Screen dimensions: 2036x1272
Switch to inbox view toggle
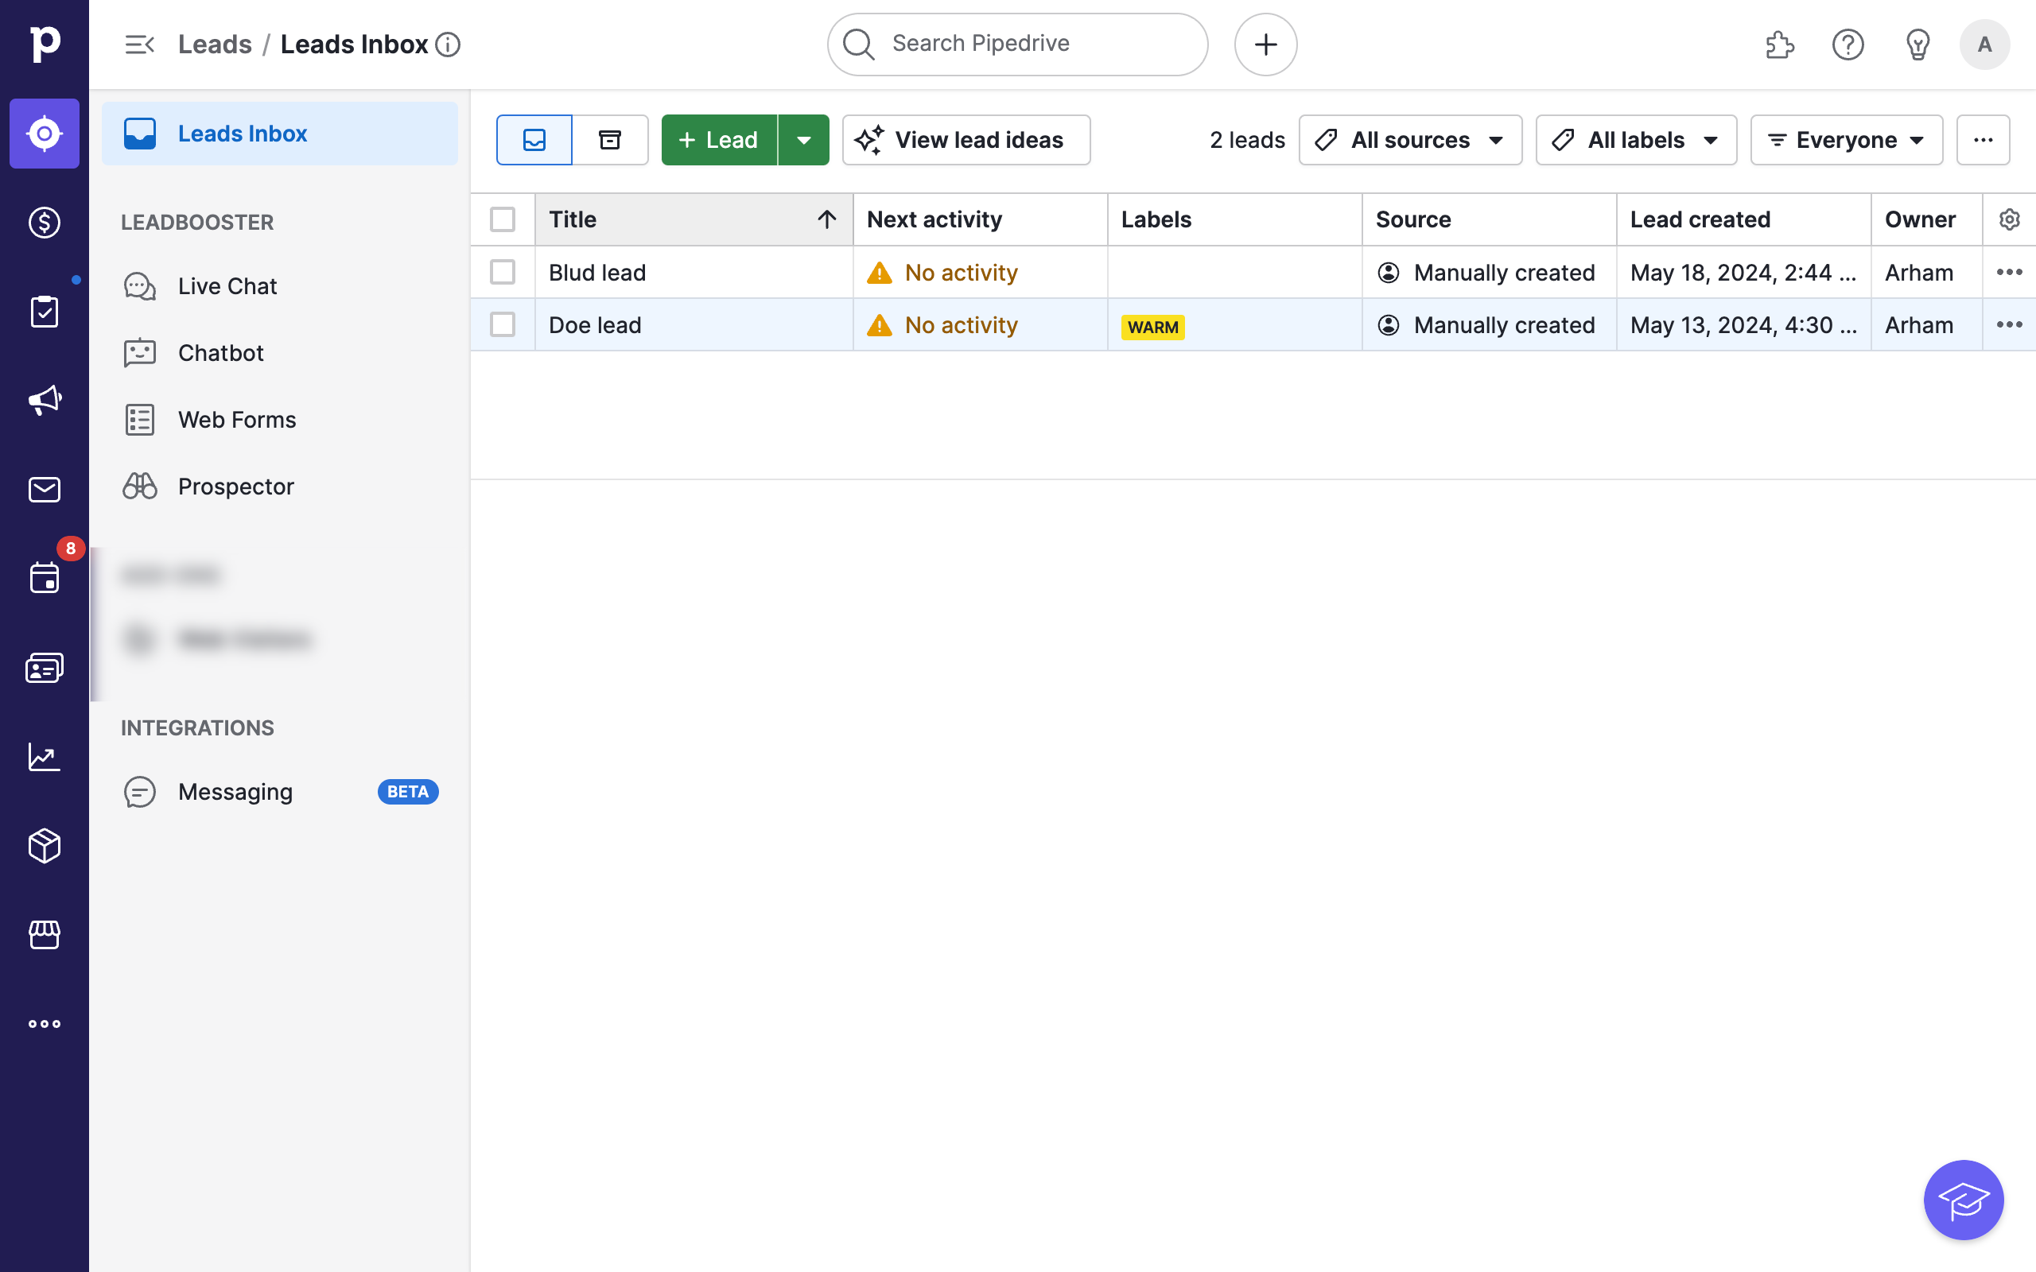pos(534,140)
